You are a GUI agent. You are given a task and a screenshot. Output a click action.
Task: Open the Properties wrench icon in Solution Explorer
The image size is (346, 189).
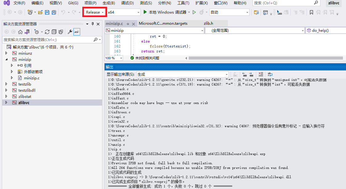click(x=70, y=31)
